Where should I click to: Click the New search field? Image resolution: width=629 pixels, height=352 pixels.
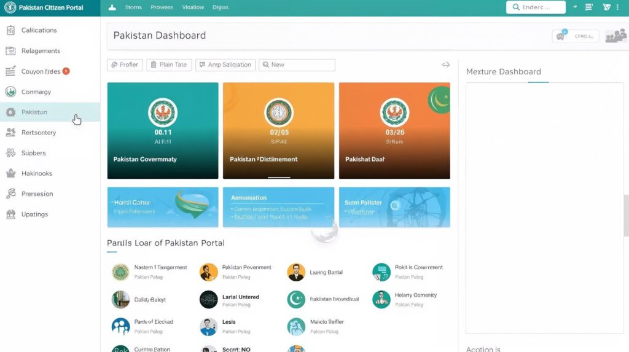[x=297, y=65]
